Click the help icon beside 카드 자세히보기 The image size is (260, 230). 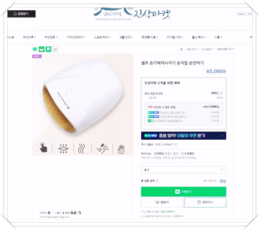tap(176, 145)
